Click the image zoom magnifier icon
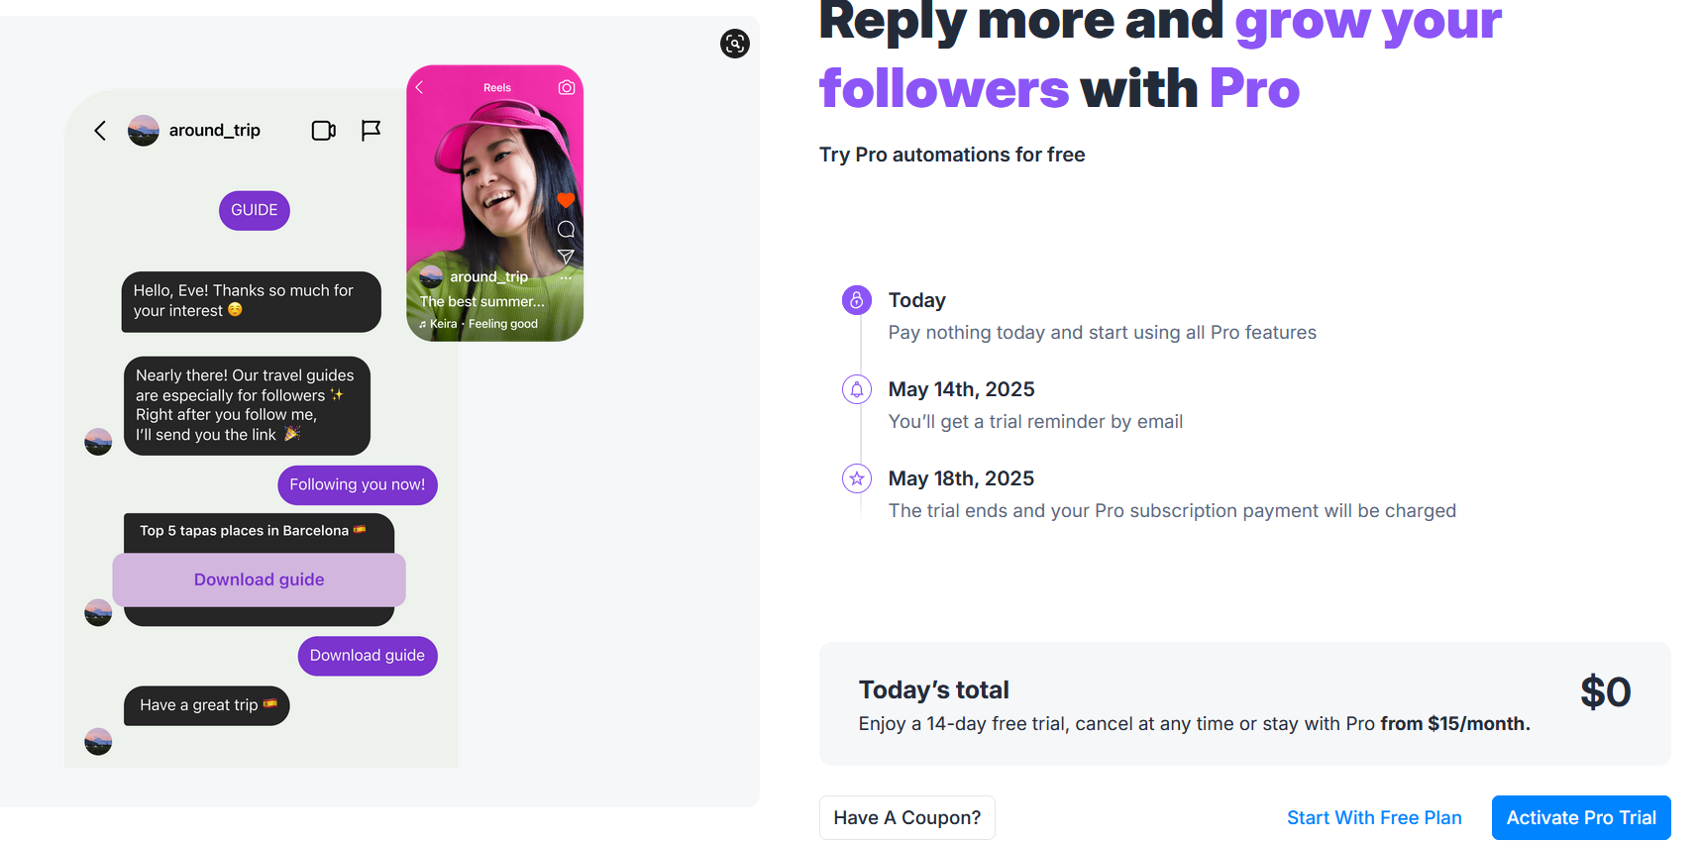The width and height of the screenshot is (1700, 842). pos(735,44)
